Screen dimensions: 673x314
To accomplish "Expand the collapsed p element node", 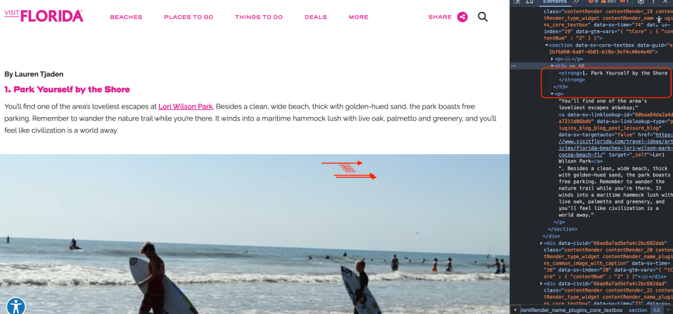I will (x=552, y=59).
